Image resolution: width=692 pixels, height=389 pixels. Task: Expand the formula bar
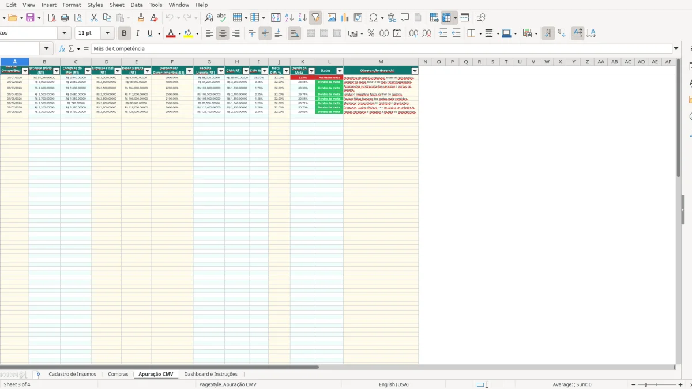tap(676, 49)
